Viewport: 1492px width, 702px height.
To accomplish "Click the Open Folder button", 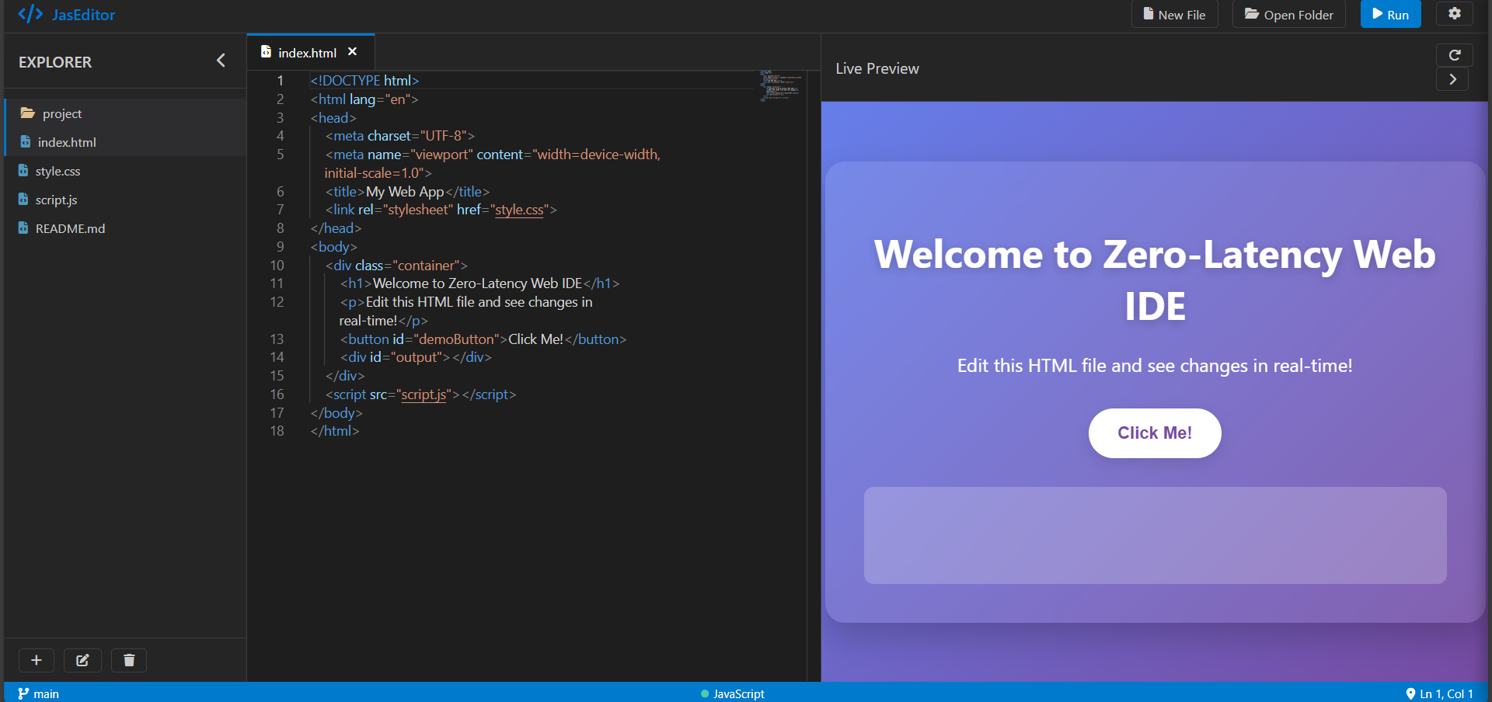I will [x=1288, y=14].
